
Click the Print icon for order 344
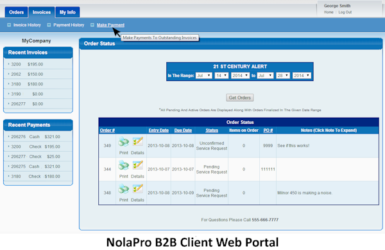(123, 165)
